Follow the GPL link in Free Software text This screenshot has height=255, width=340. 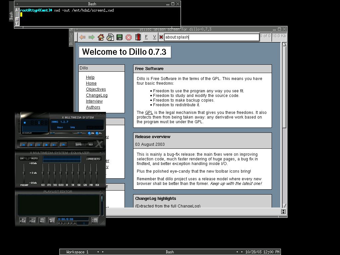[149, 113]
